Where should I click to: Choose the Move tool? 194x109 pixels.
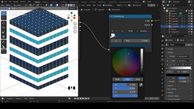[x=4, y=23]
